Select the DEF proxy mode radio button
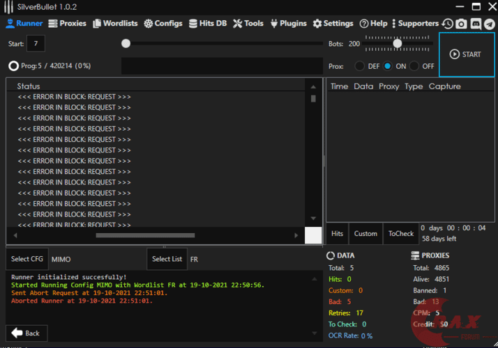The width and height of the screenshot is (498, 348). pyautogui.click(x=360, y=66)
